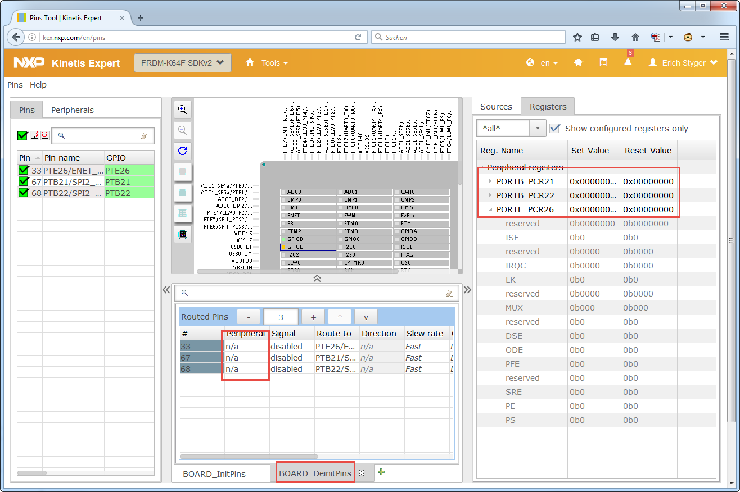This screenshot has height=492, width=740.
Task: Uncheck Show configured registers only
Action: point(555,128)
